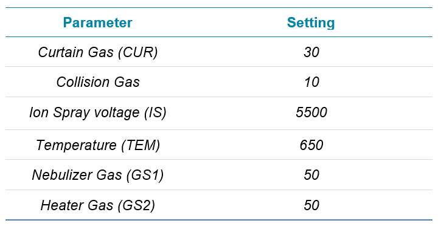Select the Nebulizer Gas (GS1) label

pyautogui.click(x=98, y=175)
